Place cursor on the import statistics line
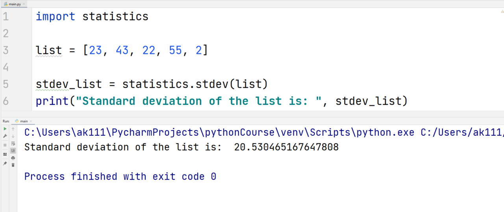The width and height of the screenshot is (504, 212). (x=92, y=17)
